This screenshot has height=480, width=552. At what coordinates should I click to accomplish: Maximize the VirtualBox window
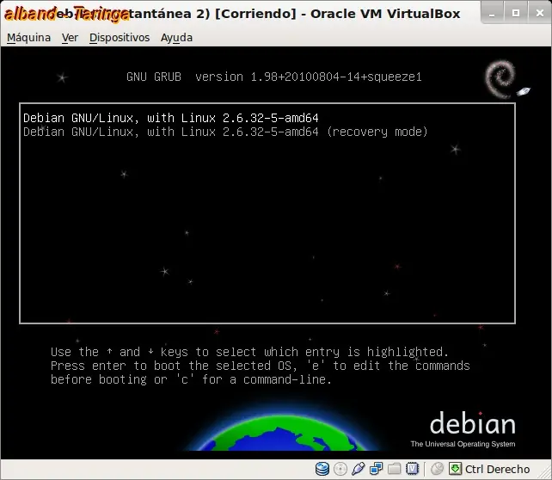pyautogui.click(x=516, y=14)
